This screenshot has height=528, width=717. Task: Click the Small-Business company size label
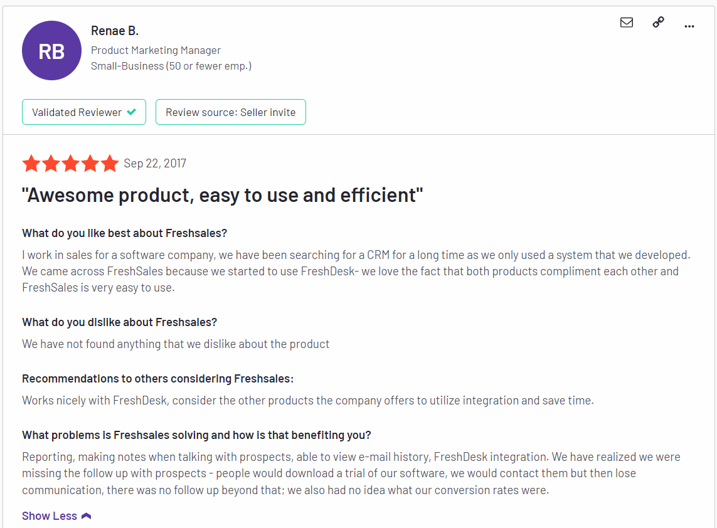point(171,66)
